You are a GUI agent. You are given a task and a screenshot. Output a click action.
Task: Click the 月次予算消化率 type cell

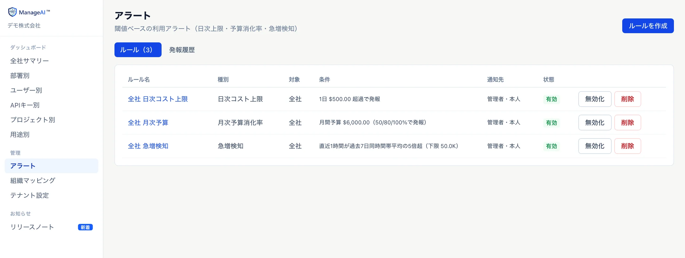point(240,123)
